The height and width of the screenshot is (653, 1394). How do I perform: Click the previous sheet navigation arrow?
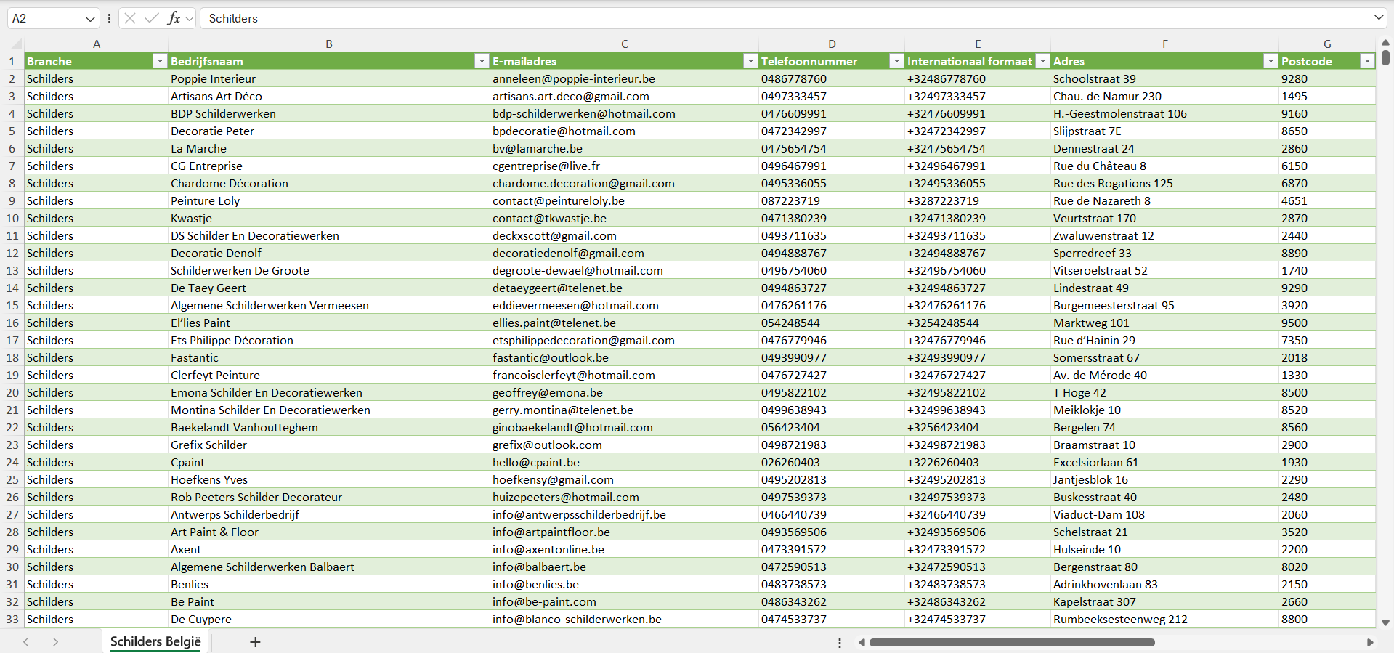[26, 642]
